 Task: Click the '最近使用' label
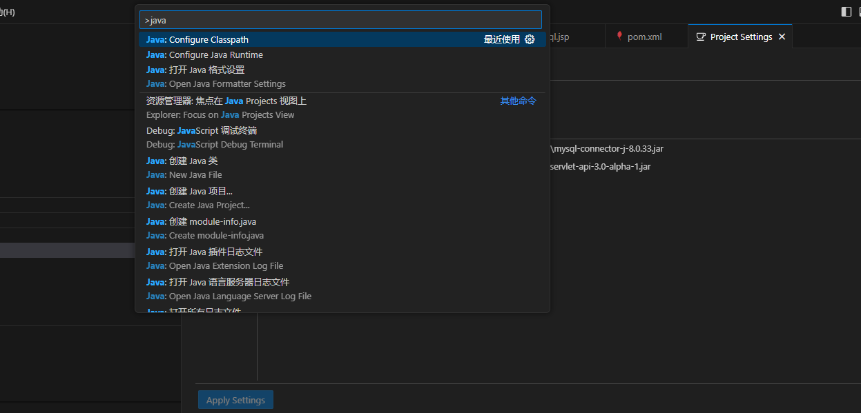(502, 39)
